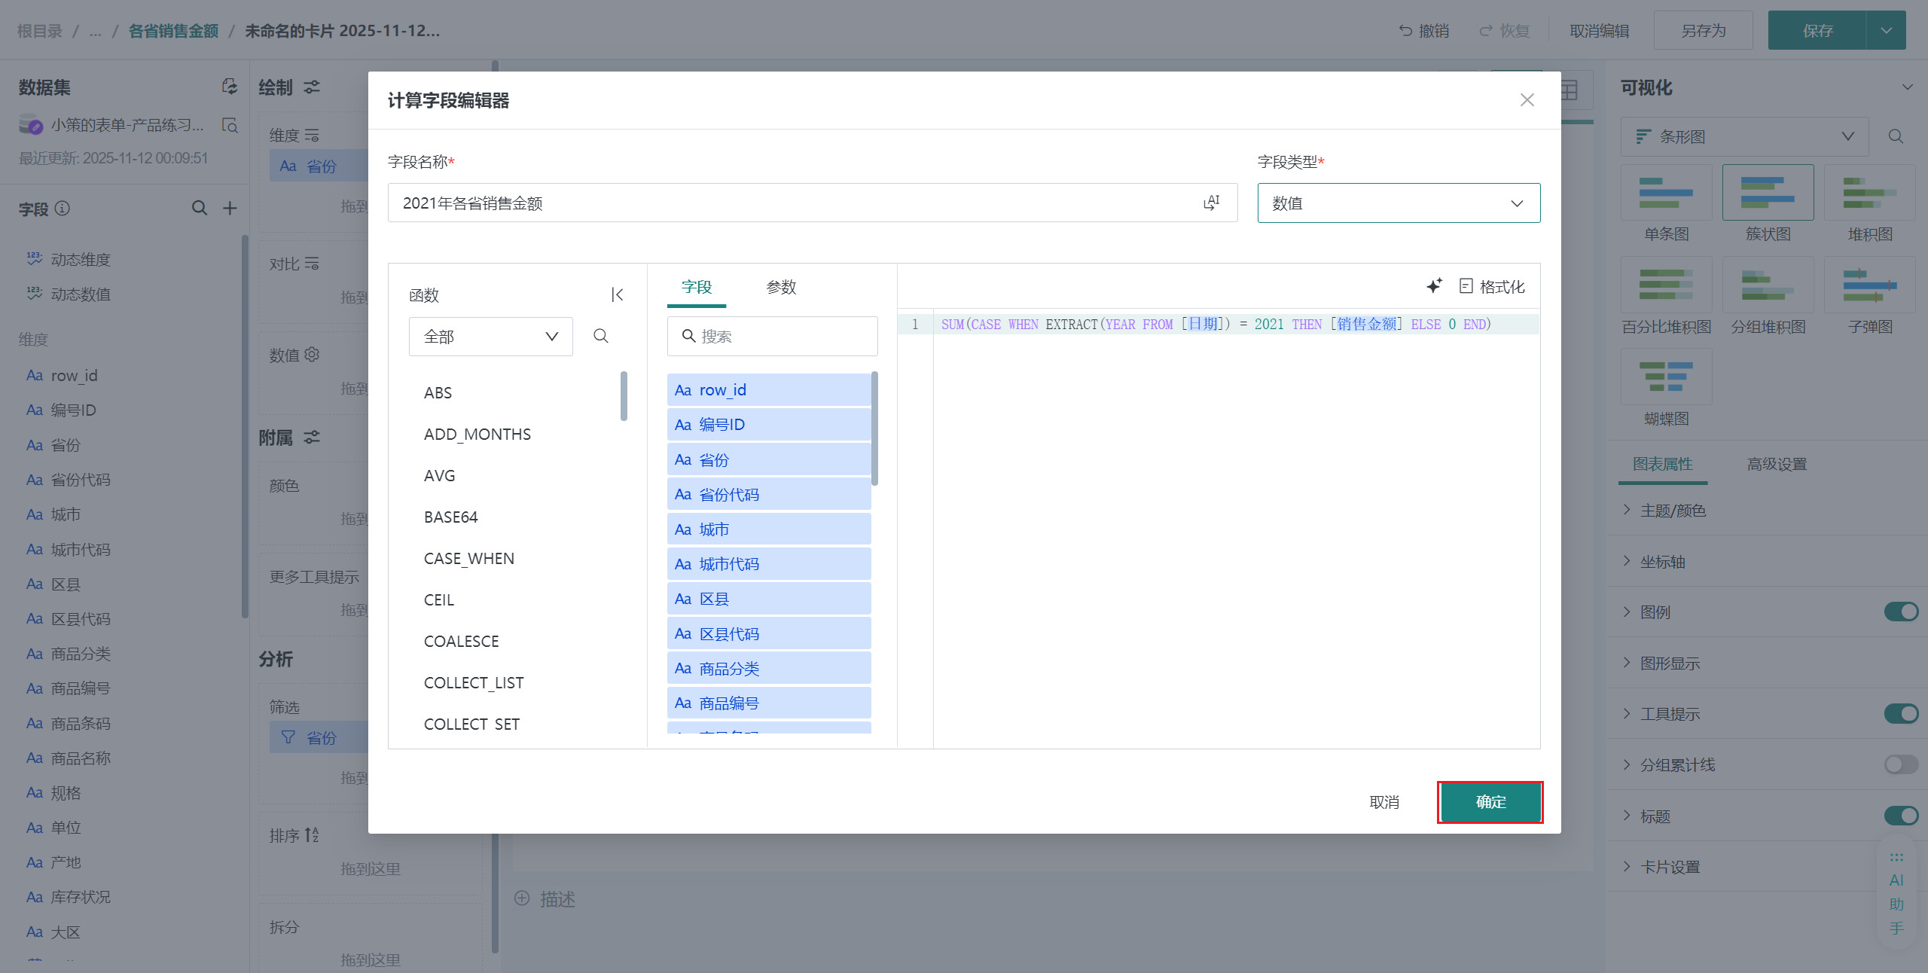1928x973 pixels.
Task: Open the function category 全部 dropdown
Action: (x=490, y=337)
